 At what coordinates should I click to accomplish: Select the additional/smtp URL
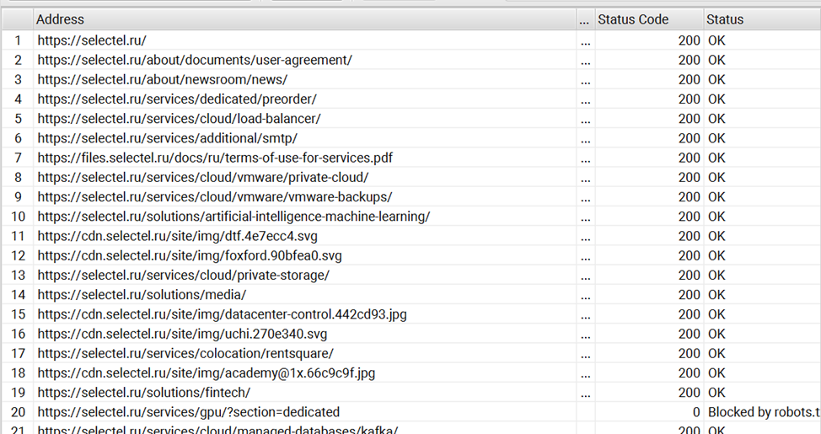pos(168,138)
